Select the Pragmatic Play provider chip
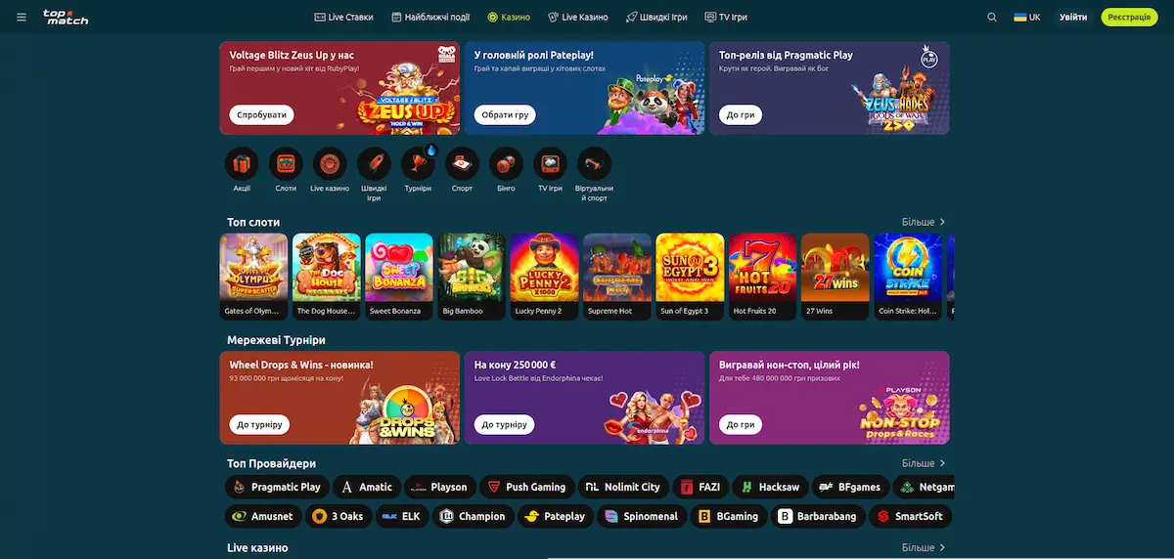This screenshot has width=1174, height=559. coord(277,487)
